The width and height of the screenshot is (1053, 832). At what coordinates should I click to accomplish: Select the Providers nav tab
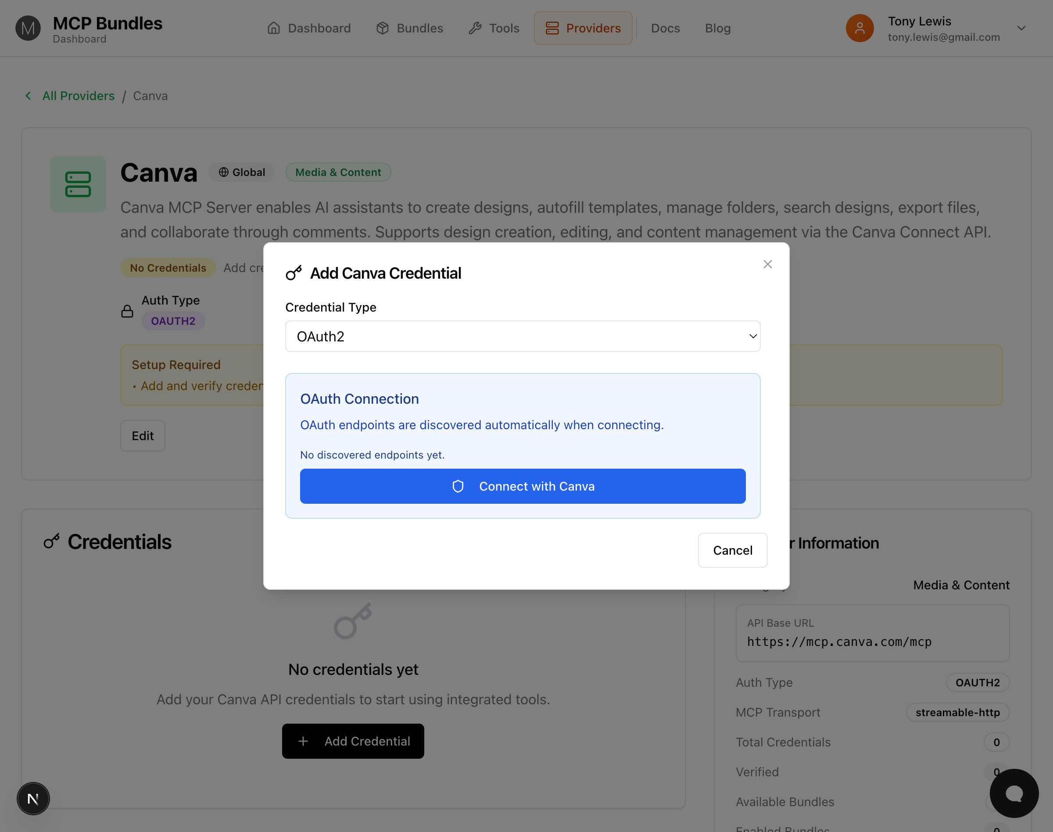click(x=583, y=28)
